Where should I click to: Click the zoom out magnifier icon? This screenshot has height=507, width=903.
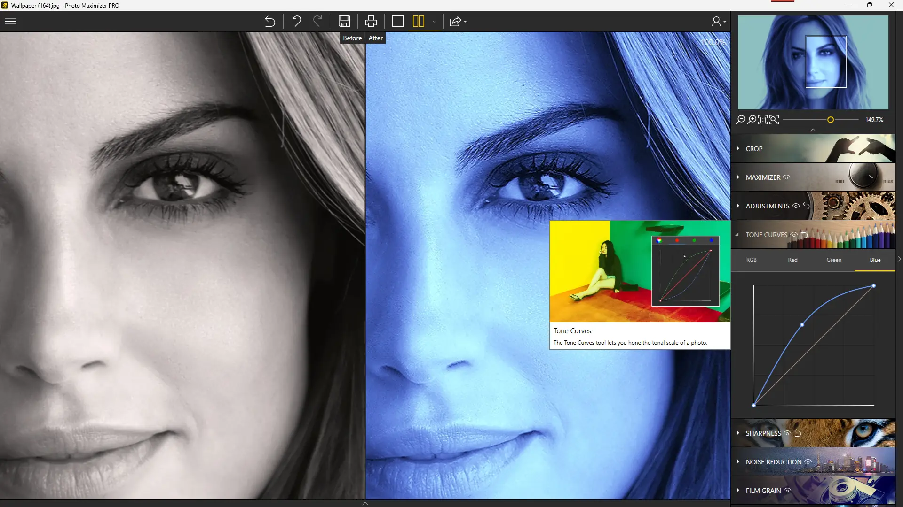(x=740, y=120)
